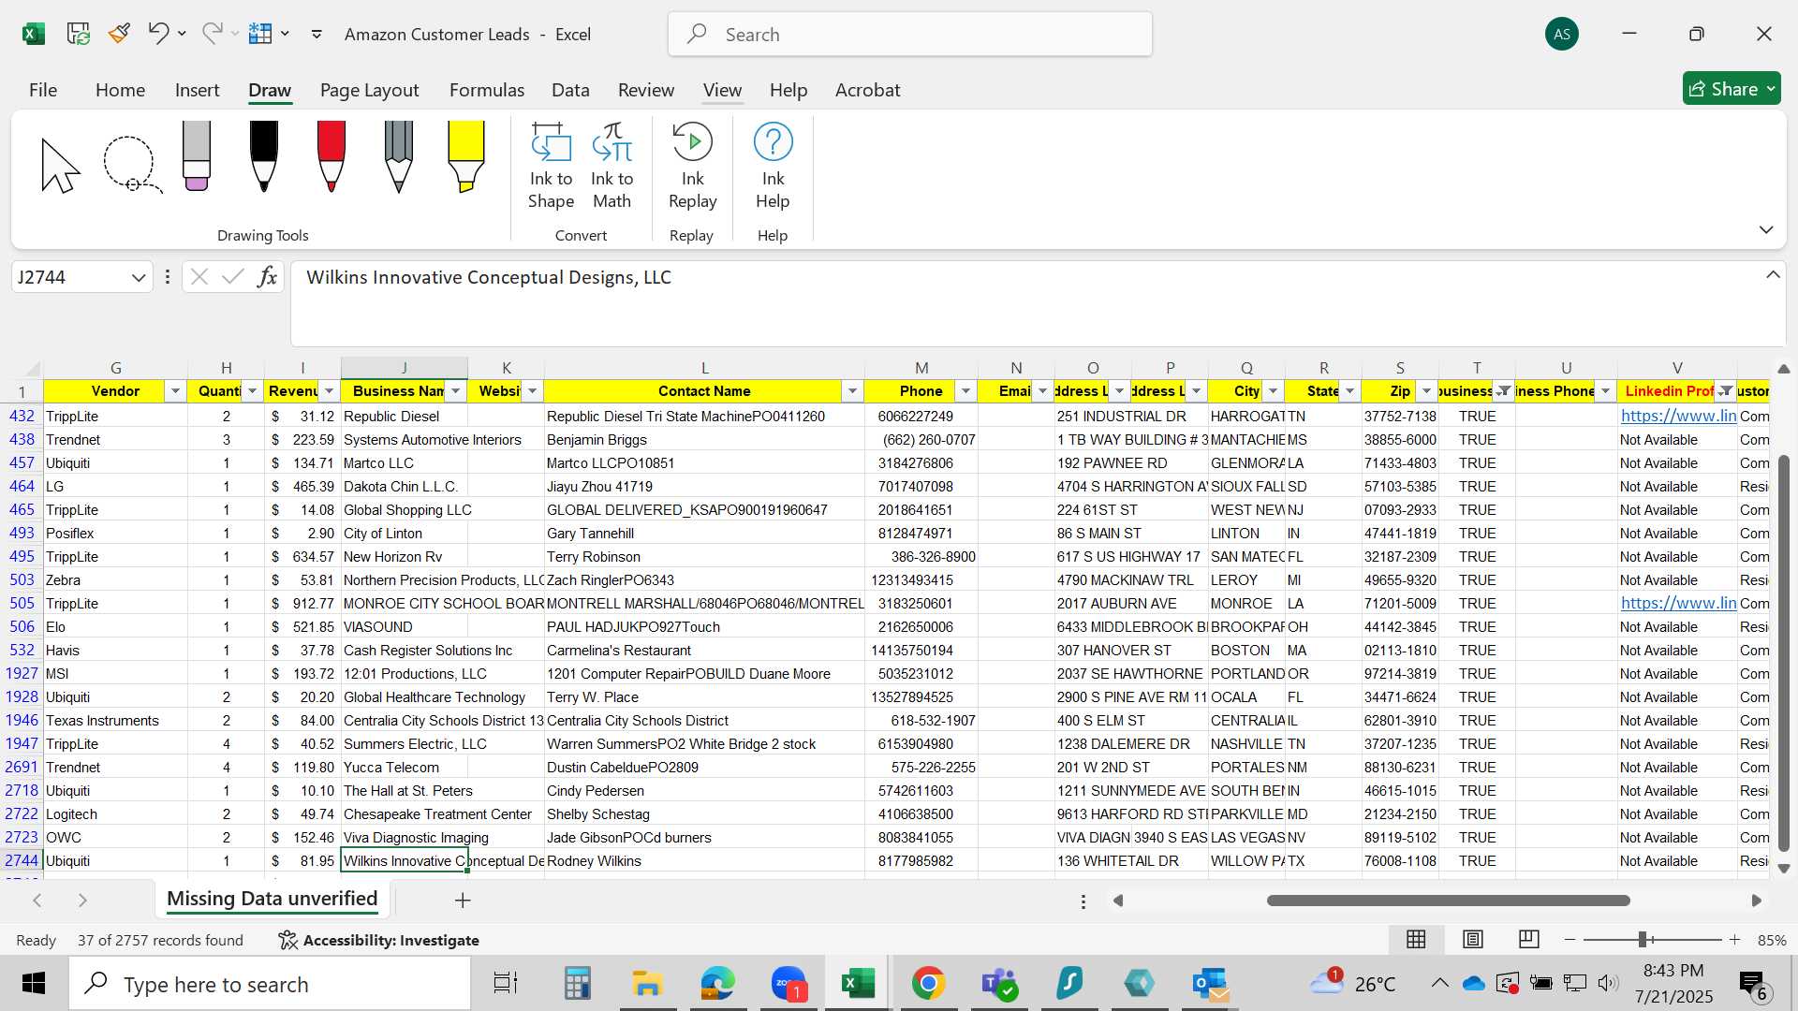Choose the Lasso Select tool
The image size is (1798, 1011).
click(x=131, y=165)
